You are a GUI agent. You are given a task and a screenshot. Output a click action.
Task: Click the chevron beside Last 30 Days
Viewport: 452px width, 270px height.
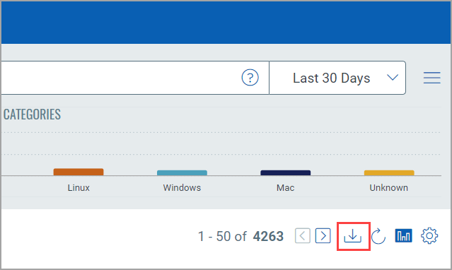(x=393, y=78)
